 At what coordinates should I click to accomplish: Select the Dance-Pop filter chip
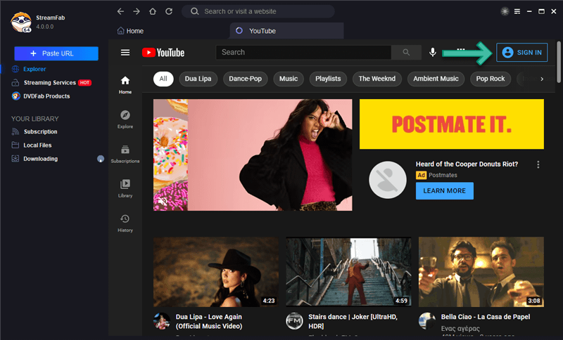[x=245, y=79]
